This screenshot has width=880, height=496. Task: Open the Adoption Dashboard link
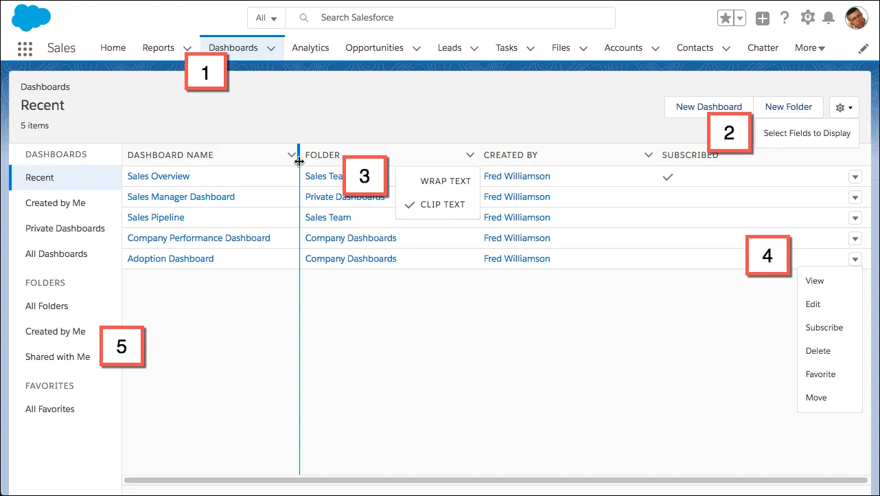coord(171,259)
